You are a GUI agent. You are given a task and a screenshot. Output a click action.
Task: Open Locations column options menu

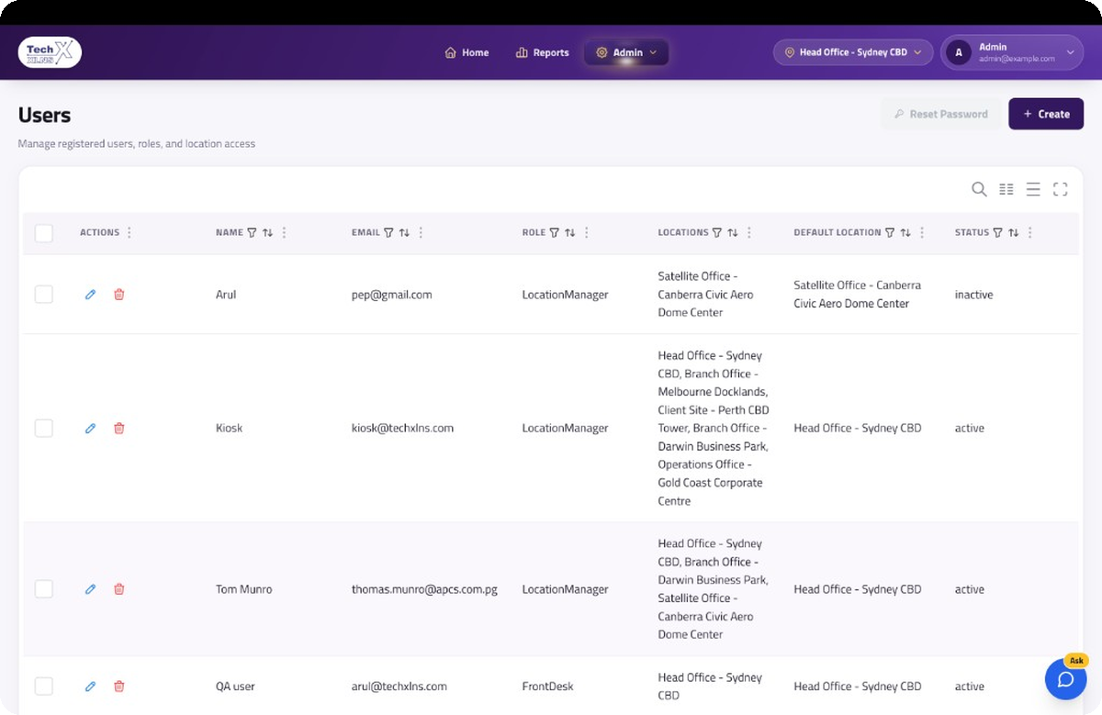[748, 233]
